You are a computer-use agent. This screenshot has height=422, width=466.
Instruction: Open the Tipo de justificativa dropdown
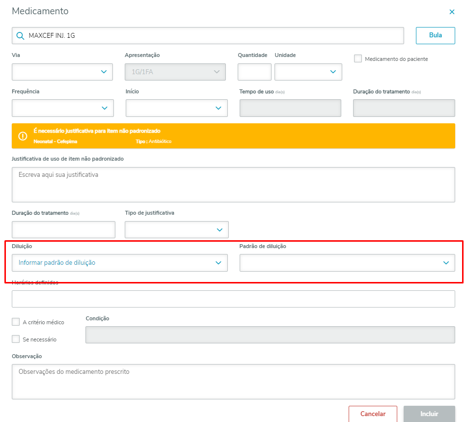click(177, 229)
